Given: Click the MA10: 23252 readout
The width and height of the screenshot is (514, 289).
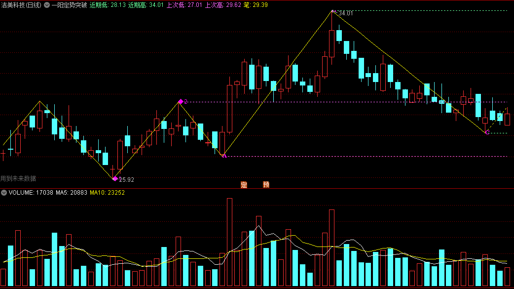Looking at the screenshot, I should pos(107,193).
